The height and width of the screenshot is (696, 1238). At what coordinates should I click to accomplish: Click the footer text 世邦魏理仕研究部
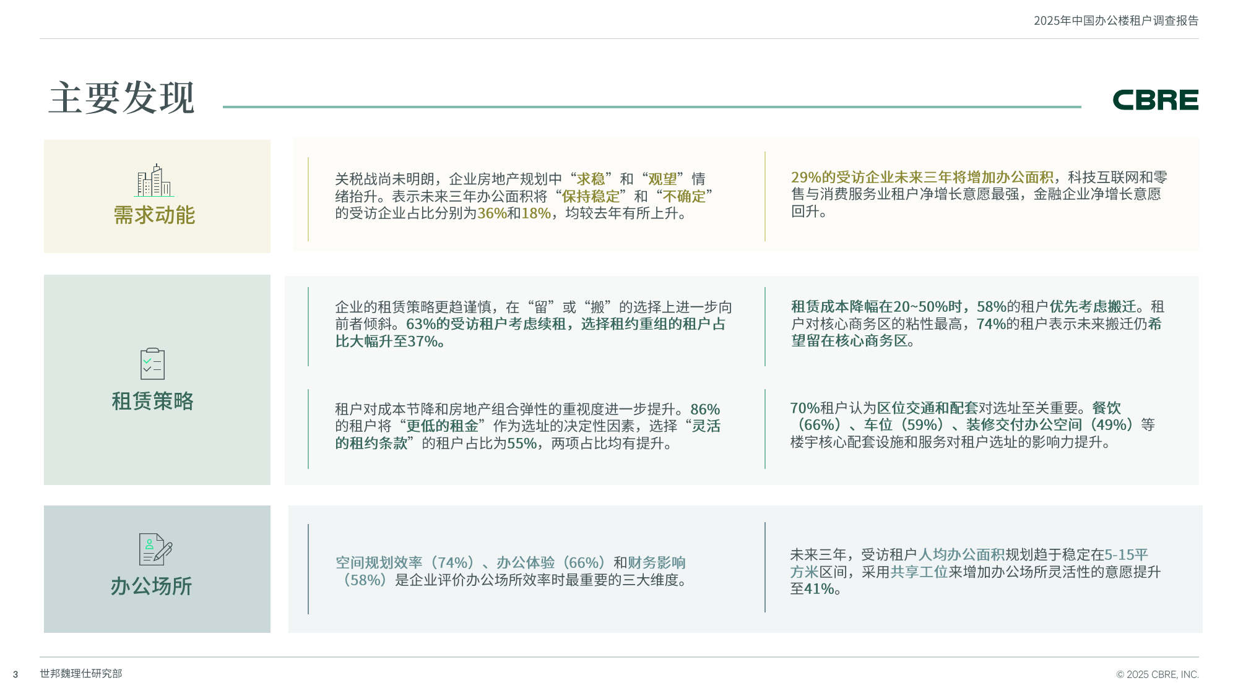tap(81, 673)
